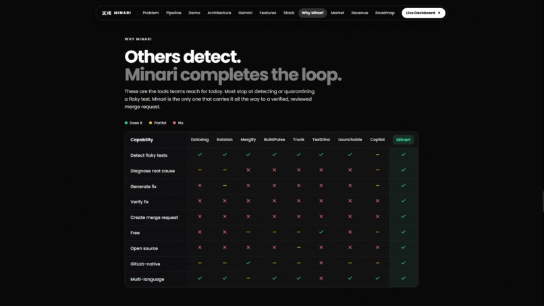Click the yellow Partial legend dot
The height and width of the screenshot is (306, 544).
[151, 123]
